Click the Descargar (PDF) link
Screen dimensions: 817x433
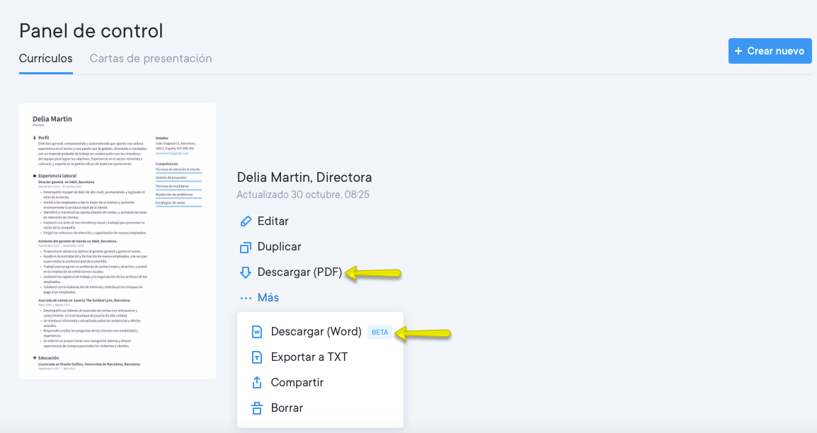coord(299,272)
